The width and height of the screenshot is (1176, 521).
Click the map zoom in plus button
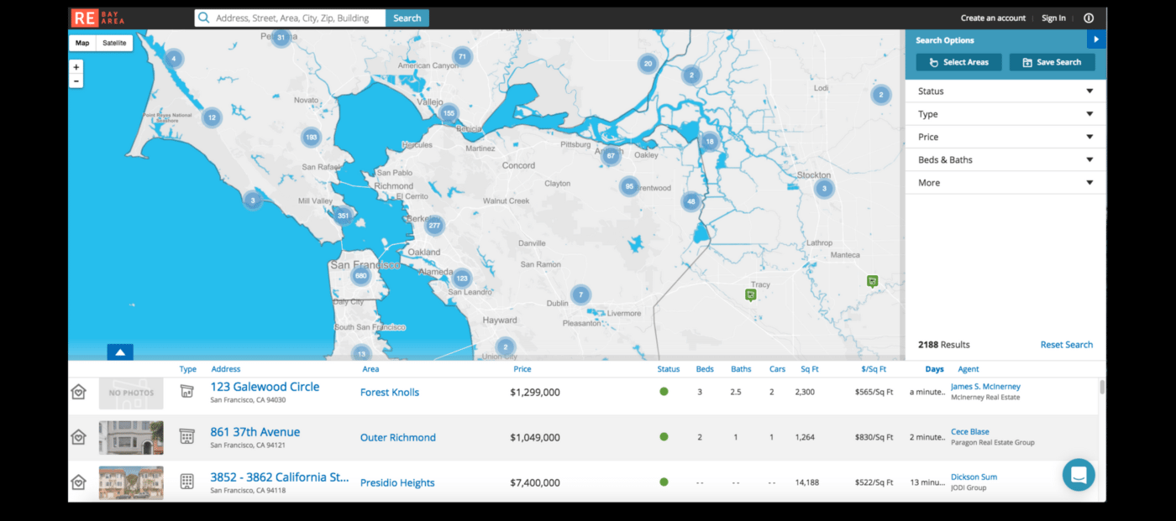coord(76,67)
